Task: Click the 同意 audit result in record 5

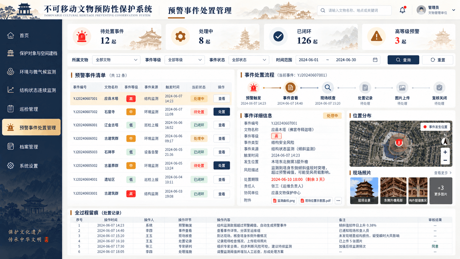Action: click(435, 246)
